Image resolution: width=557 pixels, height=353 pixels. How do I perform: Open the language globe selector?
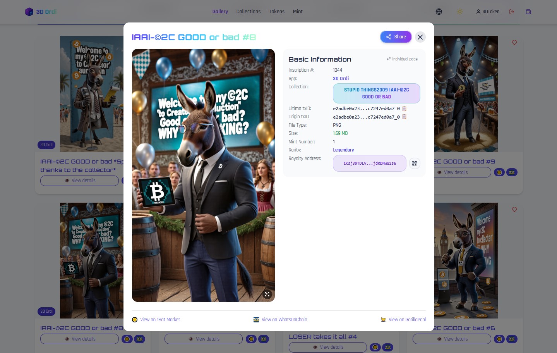click(439, 12)
